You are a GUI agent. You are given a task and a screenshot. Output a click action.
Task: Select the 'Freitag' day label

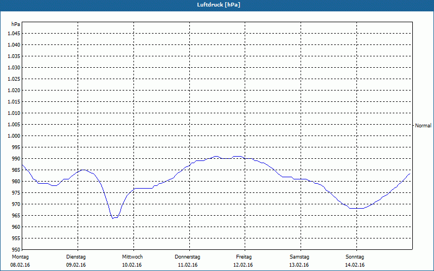coord(244,257)
